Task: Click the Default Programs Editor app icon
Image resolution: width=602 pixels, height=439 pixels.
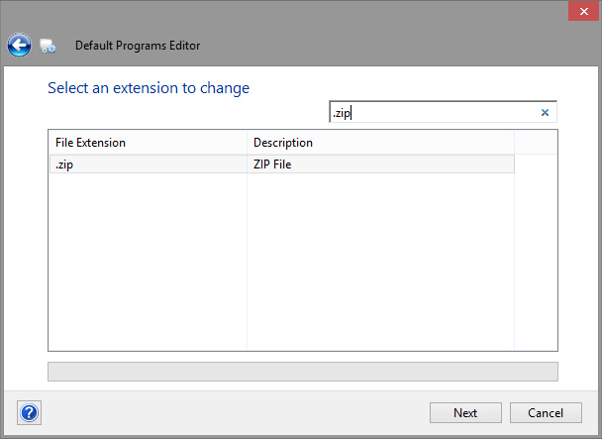Action: [48, 46]
